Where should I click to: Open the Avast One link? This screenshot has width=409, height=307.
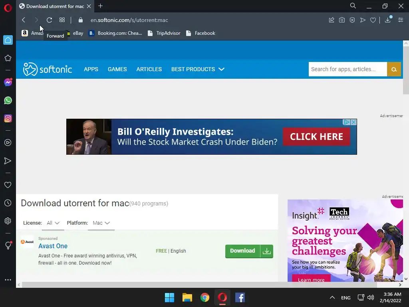pyautogui.click(x=53, y=246)
